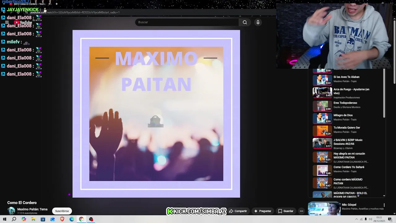This screenshot has height=223, width=396.
Task: Open File Explorer from the taskbar
Action: [33, 219]
